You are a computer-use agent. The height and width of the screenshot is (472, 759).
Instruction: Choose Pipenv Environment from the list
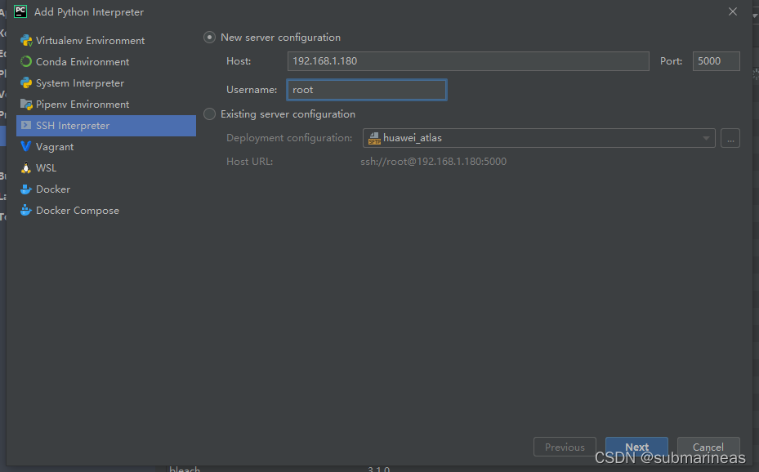coord(106,105)
